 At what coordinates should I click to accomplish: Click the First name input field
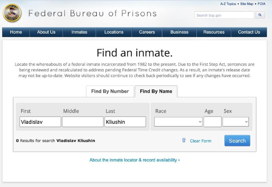(40, 122)
